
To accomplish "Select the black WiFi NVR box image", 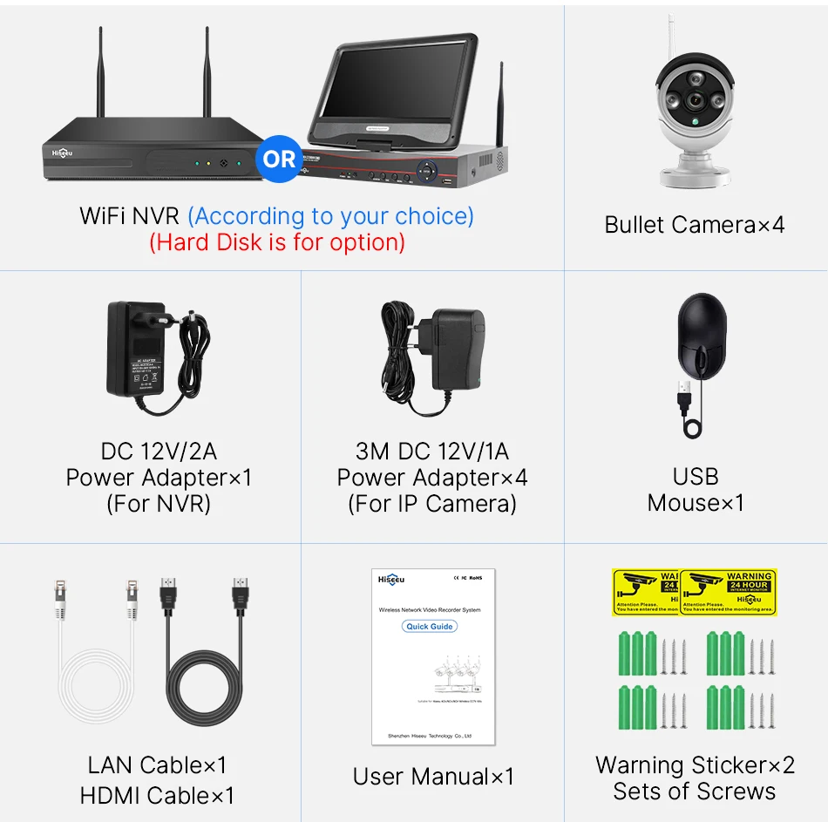I will pos(153,105).
